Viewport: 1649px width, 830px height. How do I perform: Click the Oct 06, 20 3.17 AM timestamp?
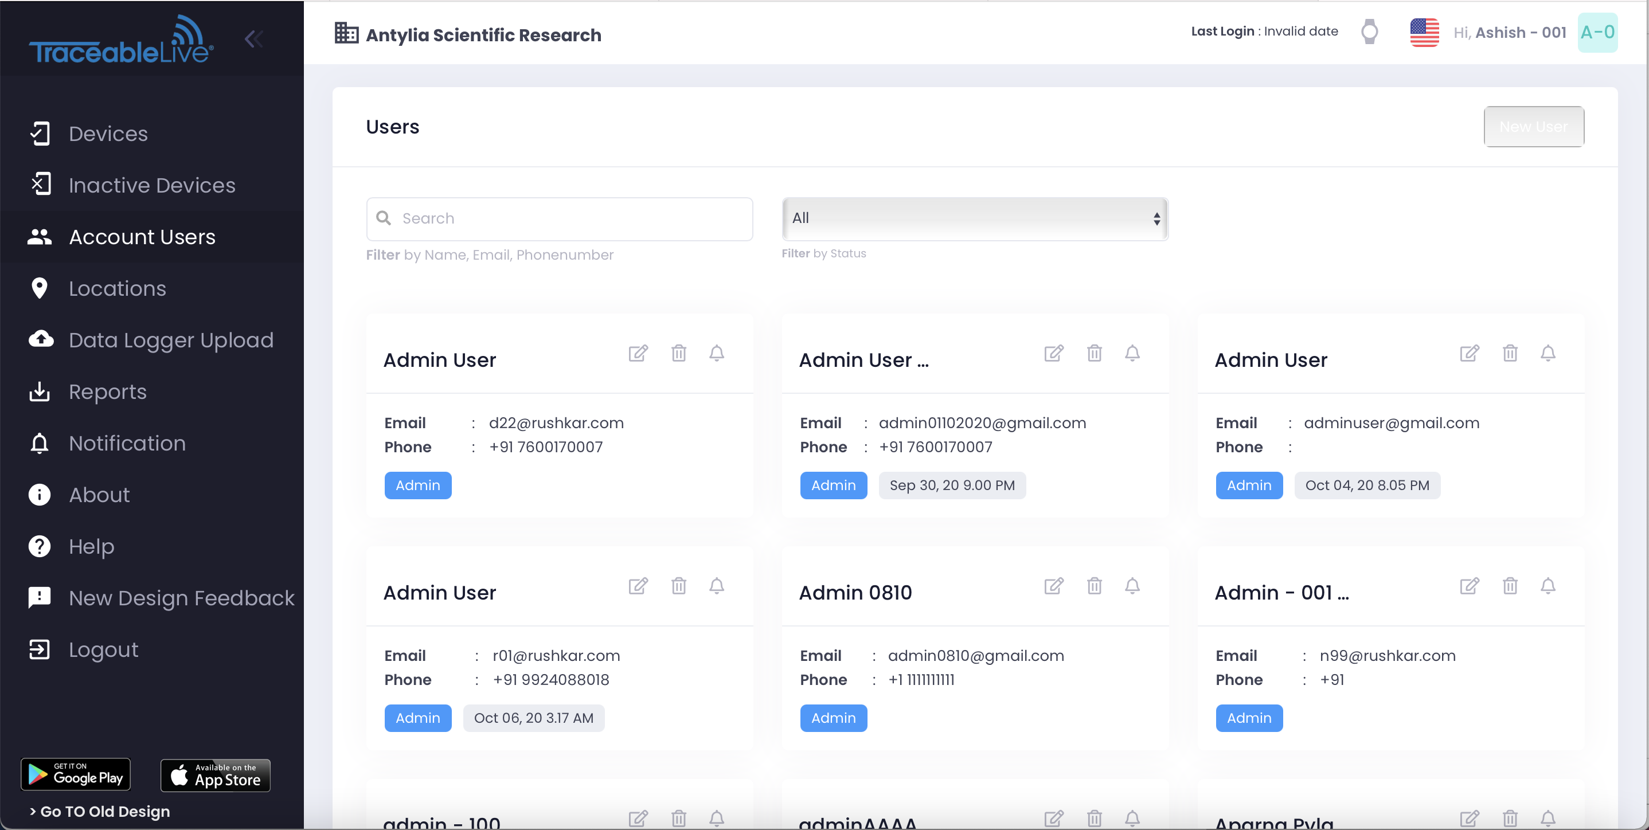534,718
